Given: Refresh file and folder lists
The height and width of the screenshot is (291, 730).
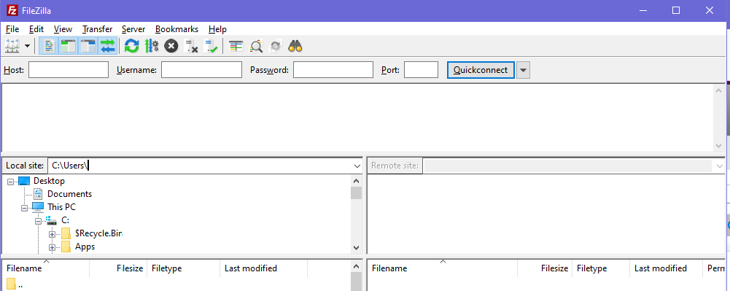Looking at the screenshot, I should 132,46.
